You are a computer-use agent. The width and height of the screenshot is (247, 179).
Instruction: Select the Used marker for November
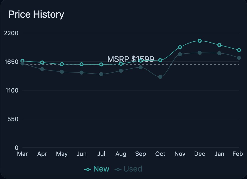[x=180, y=54]
